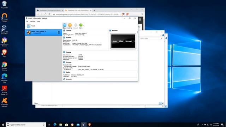Click the Storage section header
226x127 pixels.
(x=69, y=62)
